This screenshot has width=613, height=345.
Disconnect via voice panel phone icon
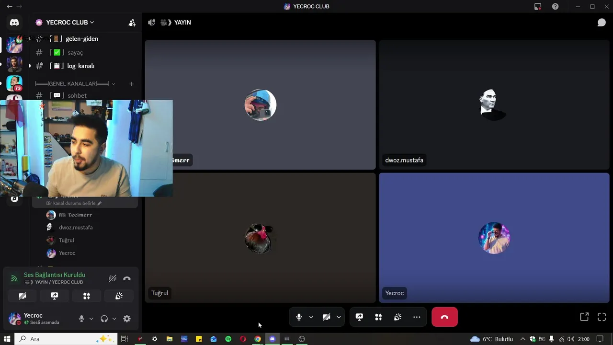point(127,278)
